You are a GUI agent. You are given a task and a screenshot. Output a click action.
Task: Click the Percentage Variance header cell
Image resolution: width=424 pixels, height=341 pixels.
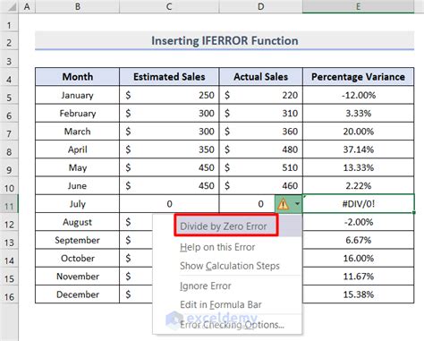coord(359,77)
